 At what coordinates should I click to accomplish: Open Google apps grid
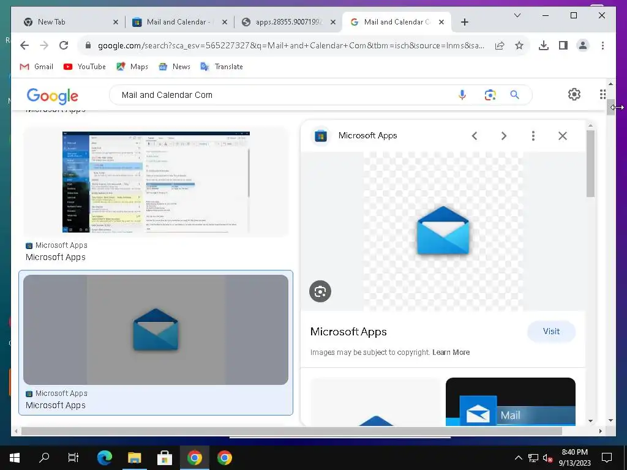(x=603, y=94)
